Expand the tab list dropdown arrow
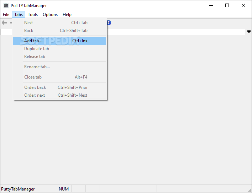 pos(249,31)
